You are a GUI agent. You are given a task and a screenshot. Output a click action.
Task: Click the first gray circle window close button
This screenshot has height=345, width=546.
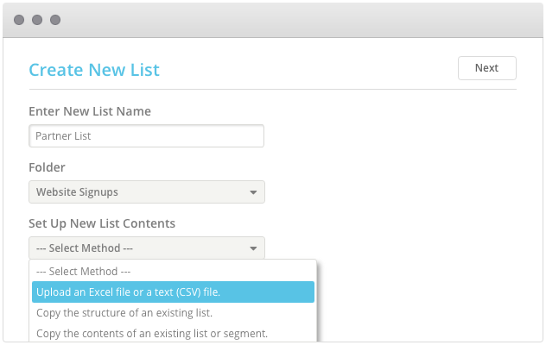coord(20,19)
